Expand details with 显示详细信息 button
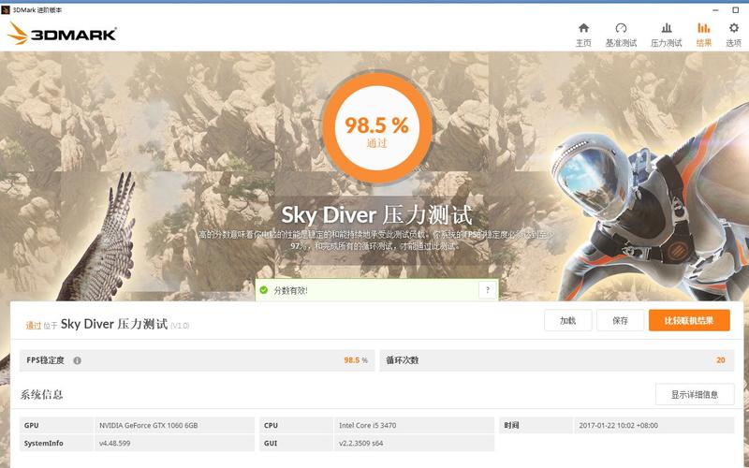Viewport: 749px width, 468px height. 695,394
